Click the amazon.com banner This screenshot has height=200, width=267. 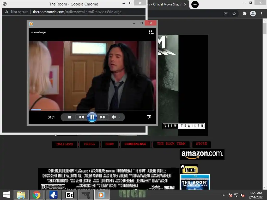click(202, 155)
